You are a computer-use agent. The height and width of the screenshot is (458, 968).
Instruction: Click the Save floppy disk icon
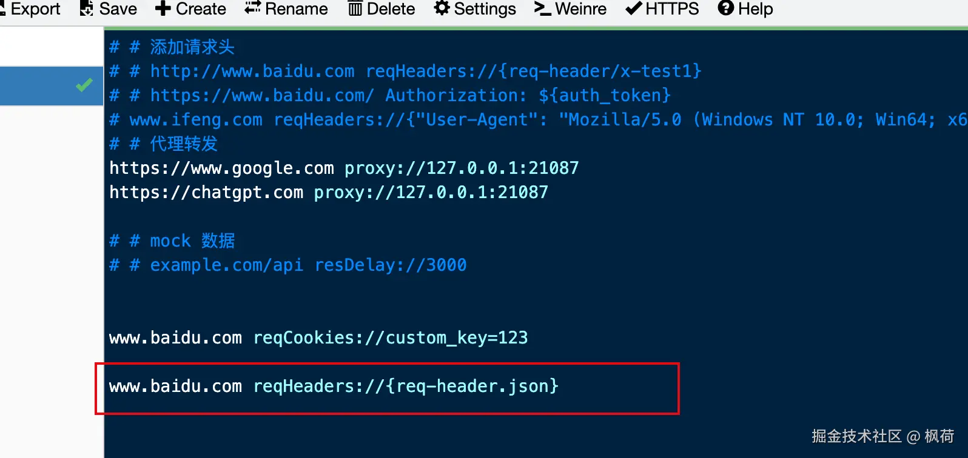coord(87,8)
